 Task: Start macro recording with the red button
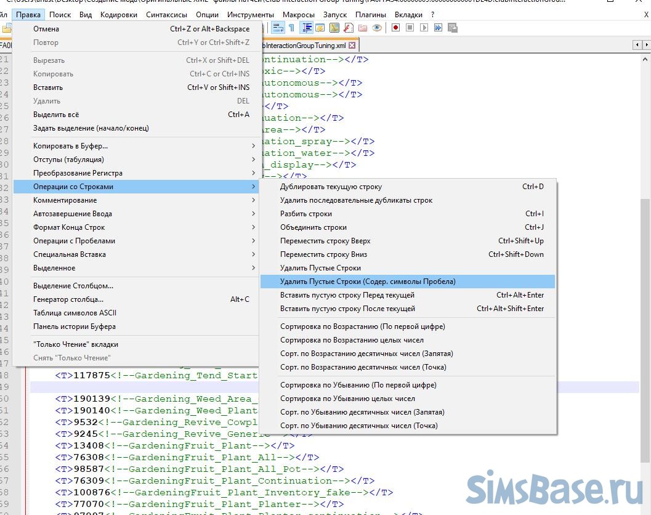(x=395, y=28)
